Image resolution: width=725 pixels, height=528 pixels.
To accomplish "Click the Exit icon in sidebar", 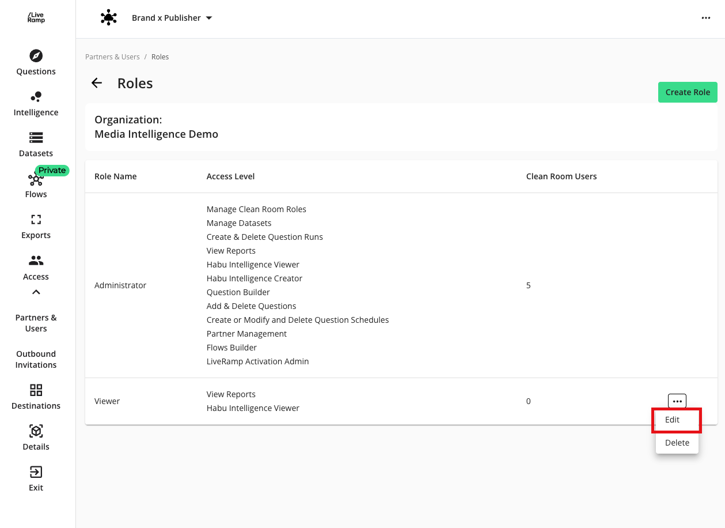I will tap(36, 472).
